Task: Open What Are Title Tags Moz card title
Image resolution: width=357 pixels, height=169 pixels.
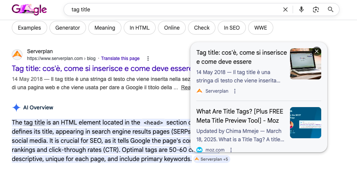Action: click(x=240, y=116)
